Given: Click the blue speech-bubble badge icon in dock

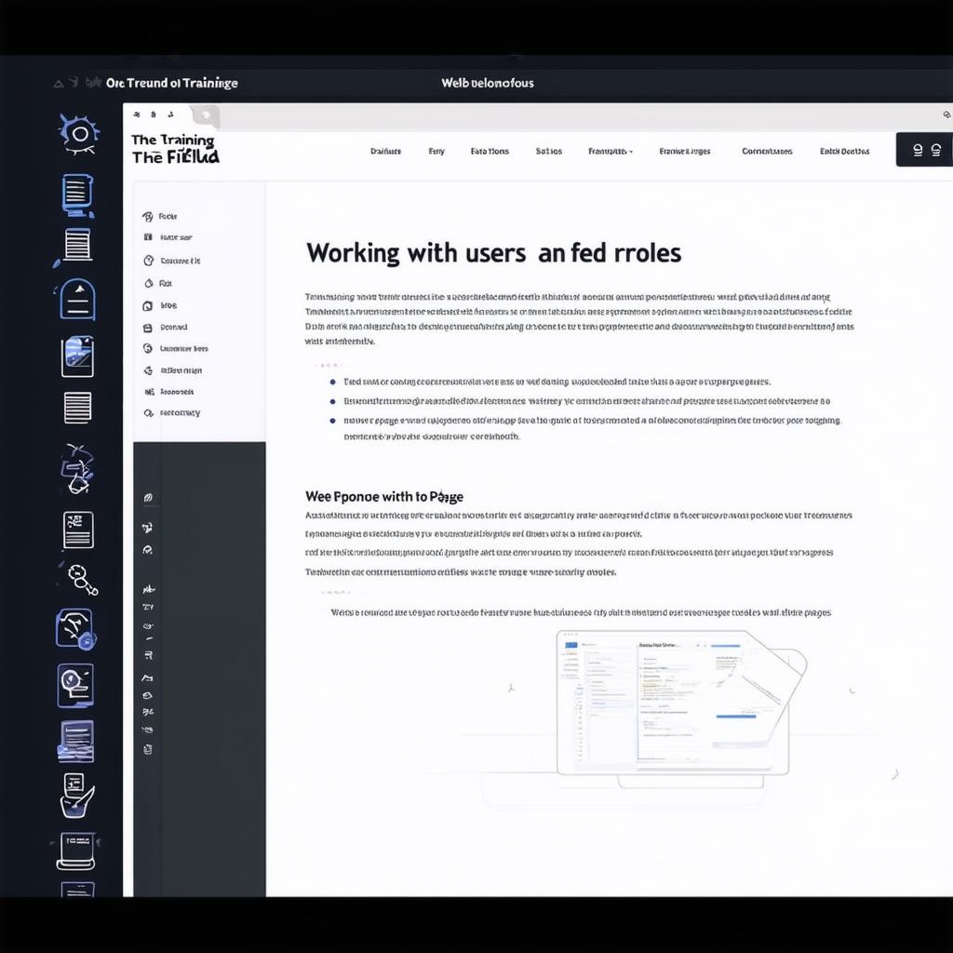Looking at the screenshot, I should [x=74, y=628].
